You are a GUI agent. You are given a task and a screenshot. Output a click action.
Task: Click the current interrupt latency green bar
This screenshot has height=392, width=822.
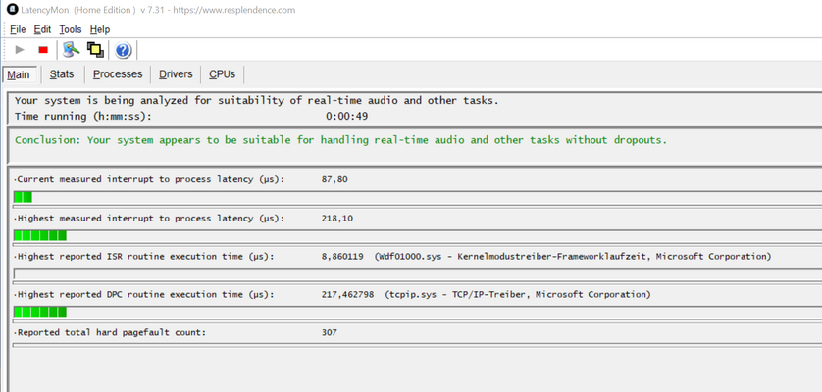point(24,197)
